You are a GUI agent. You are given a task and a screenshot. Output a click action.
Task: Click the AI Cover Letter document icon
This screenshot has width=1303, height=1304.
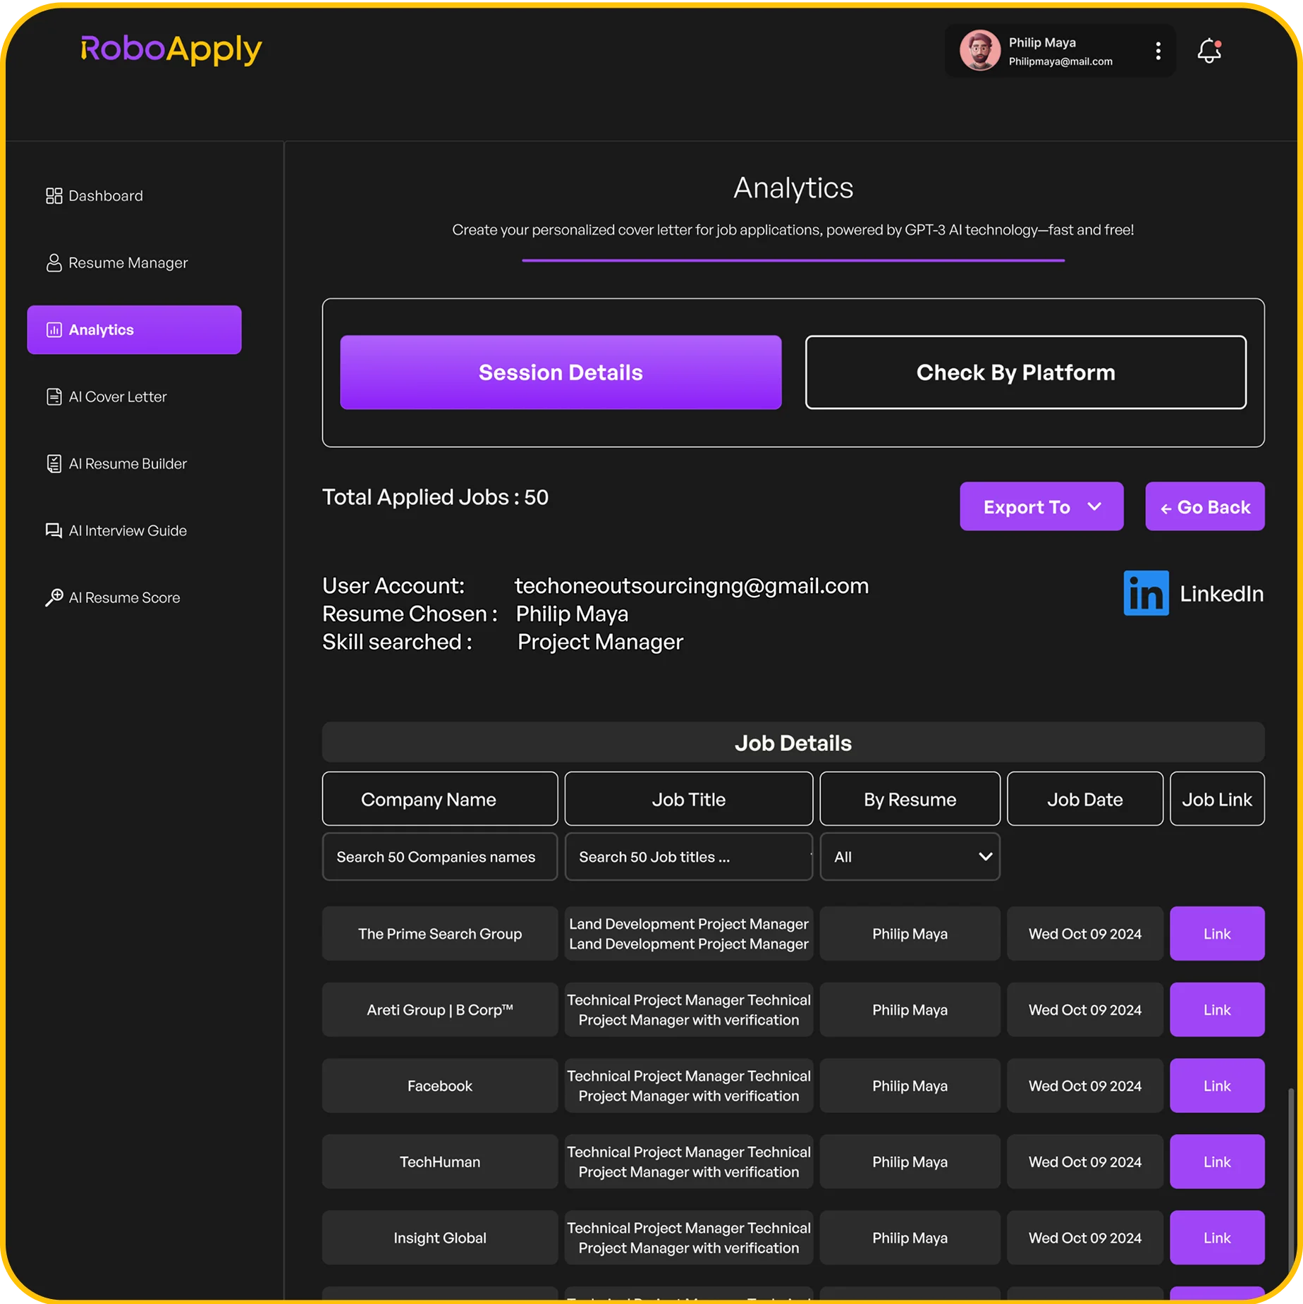(x=54, y=397)
